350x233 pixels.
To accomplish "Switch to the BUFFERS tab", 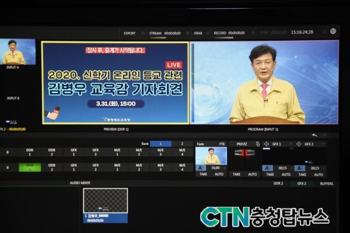I will (x=327, y=183).
